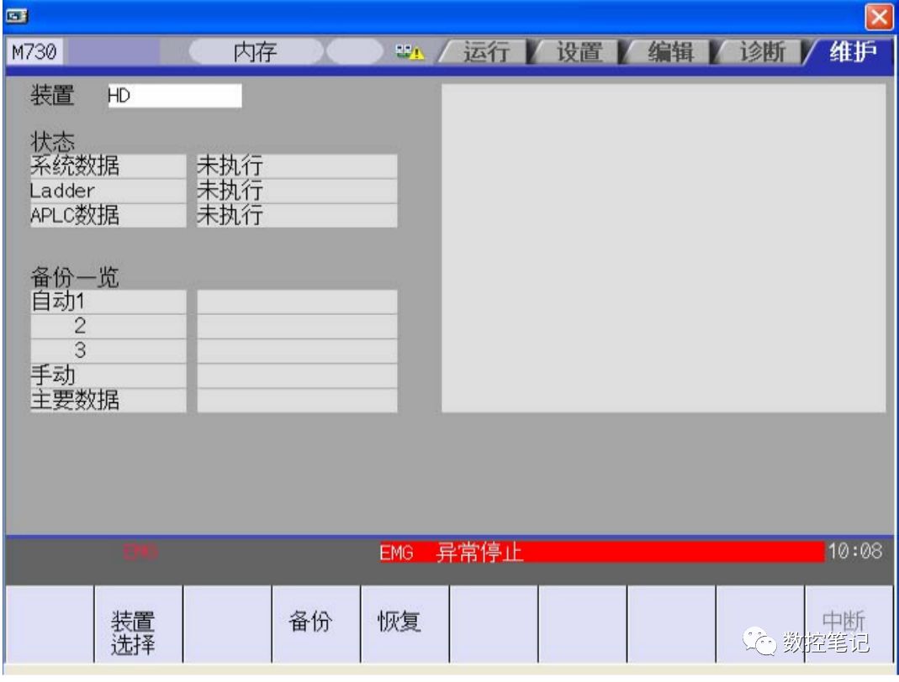
Task: Open the 设置 tab
Action: [579, 52]
